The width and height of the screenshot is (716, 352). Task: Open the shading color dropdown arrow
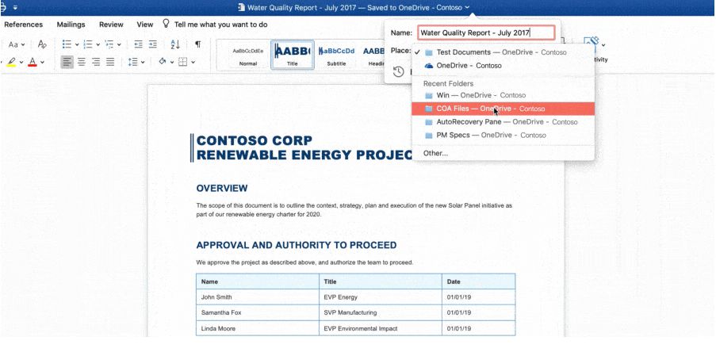pos(172,62)
